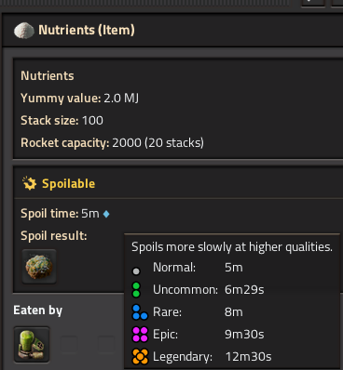Click the Epic quality magenta icon
Image resolution: width=343 pixels, height=370 pixels.
click(x=140, y=335)
